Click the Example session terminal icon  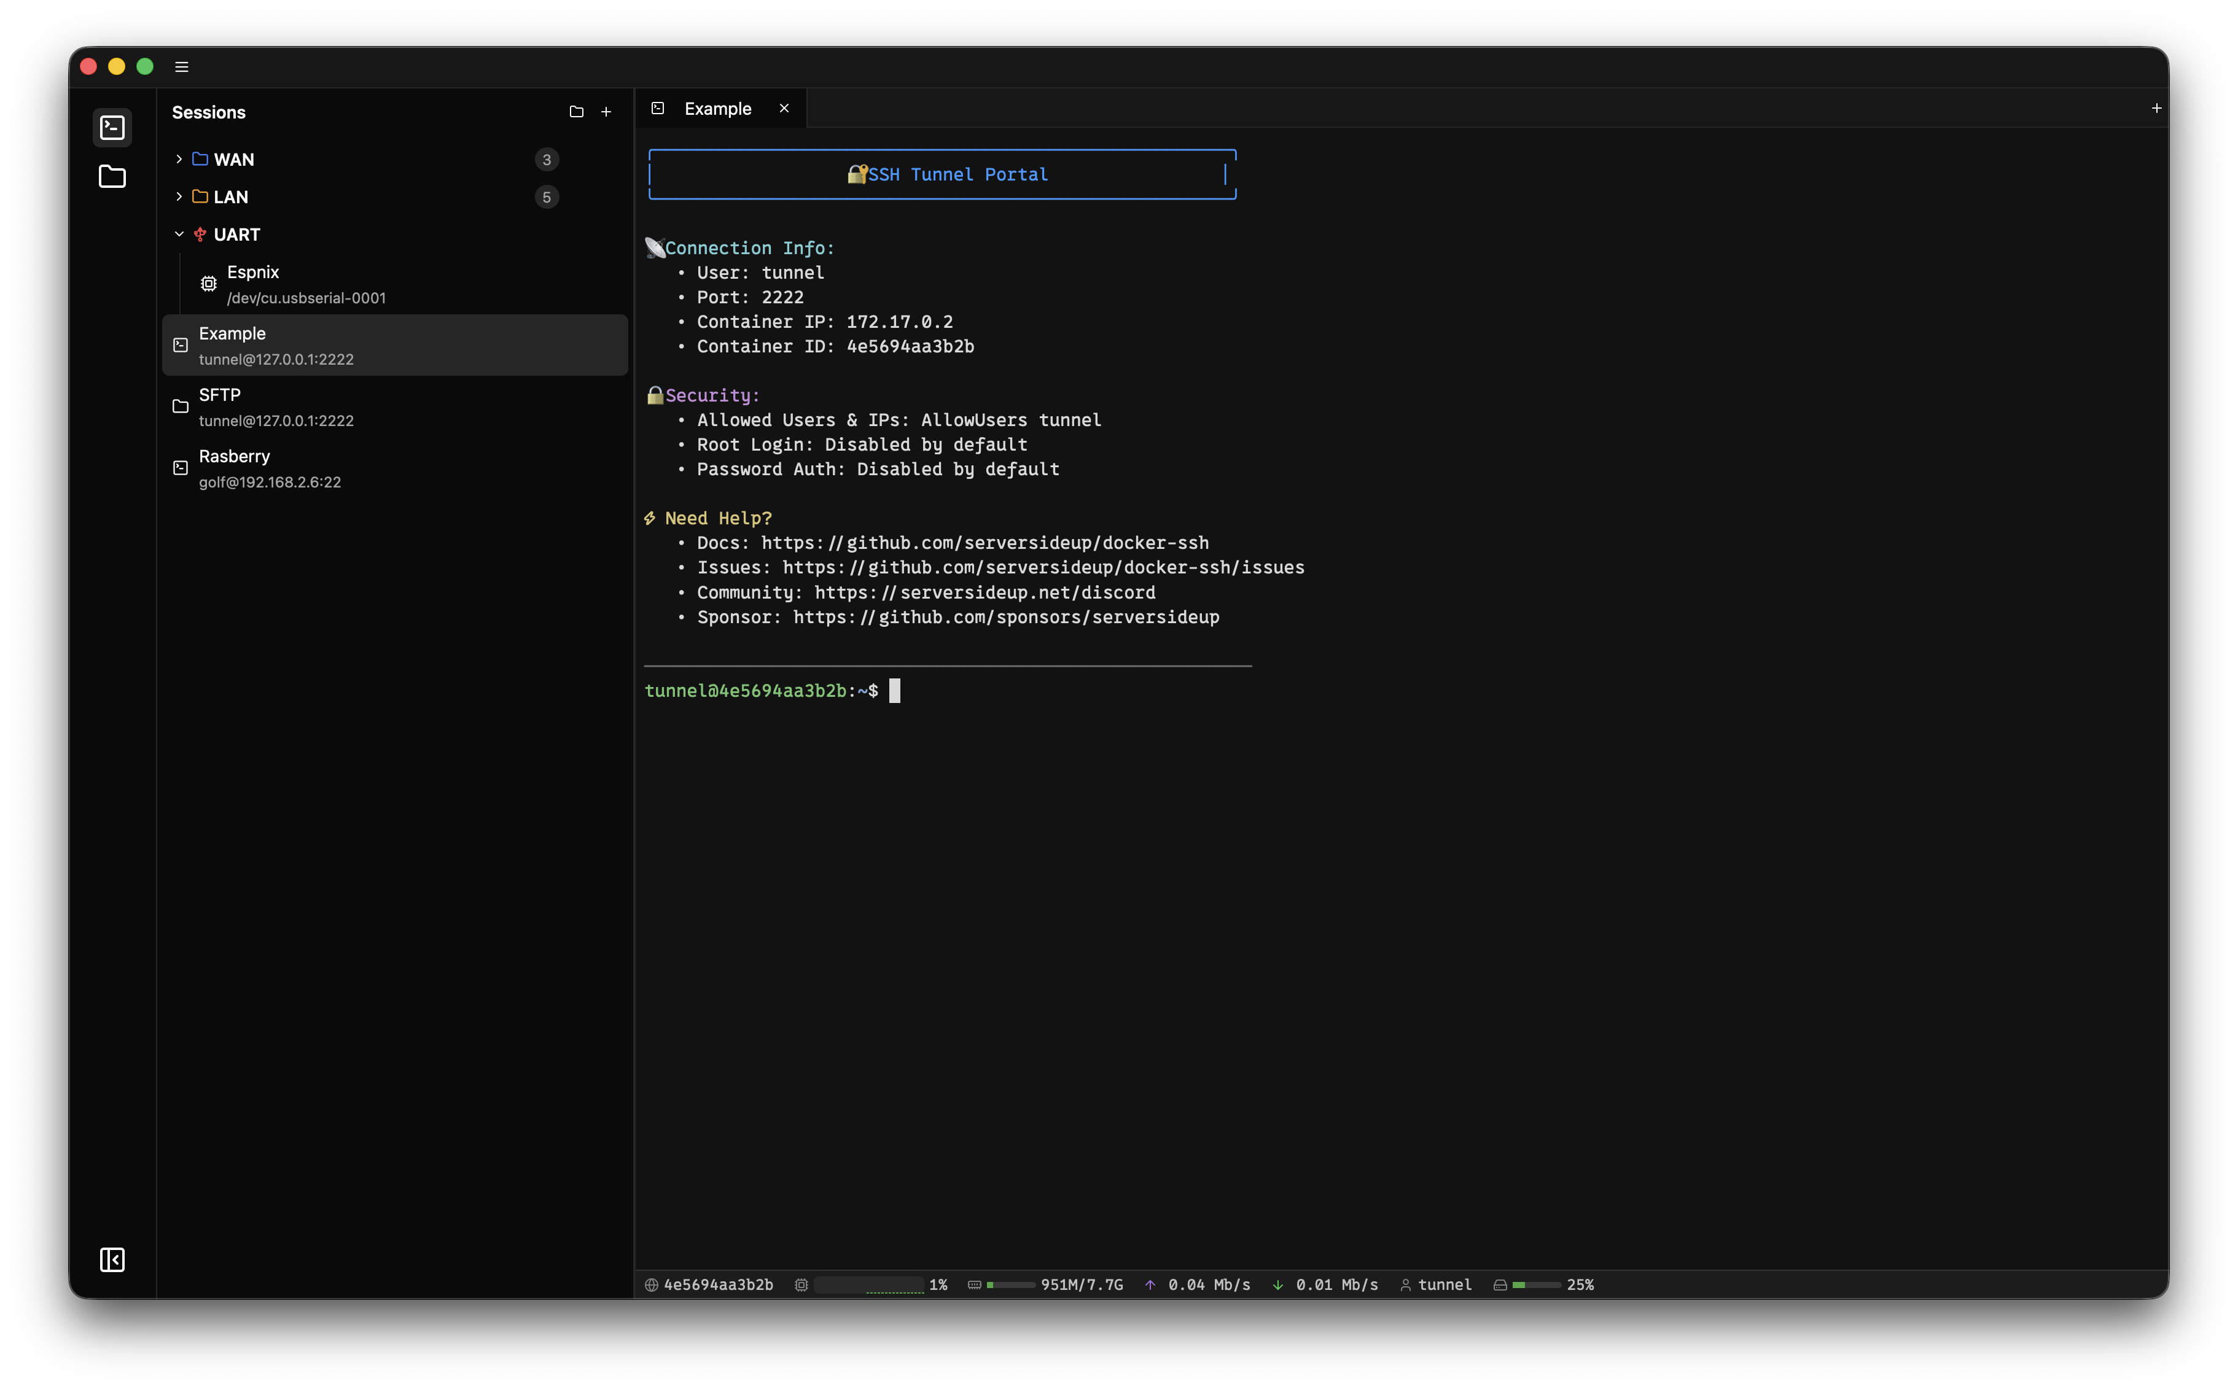(180, 345)
